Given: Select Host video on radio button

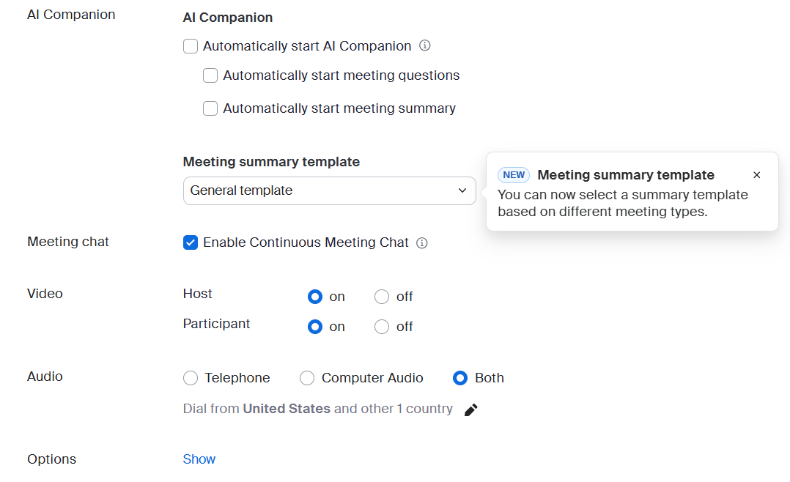Looking at the screenshot, I should point(315,297).
